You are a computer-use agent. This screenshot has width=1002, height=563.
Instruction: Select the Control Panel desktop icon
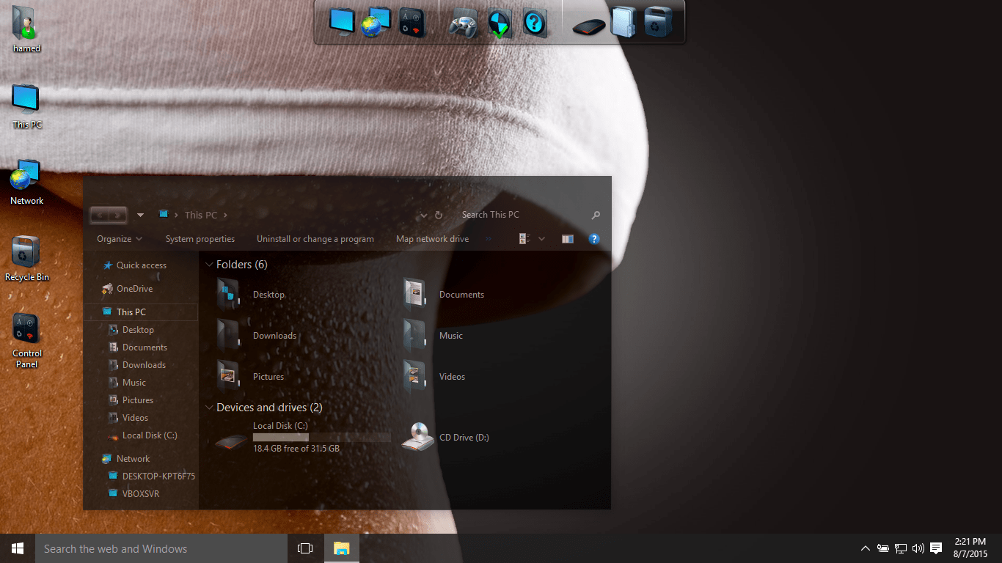pos(26,340)
